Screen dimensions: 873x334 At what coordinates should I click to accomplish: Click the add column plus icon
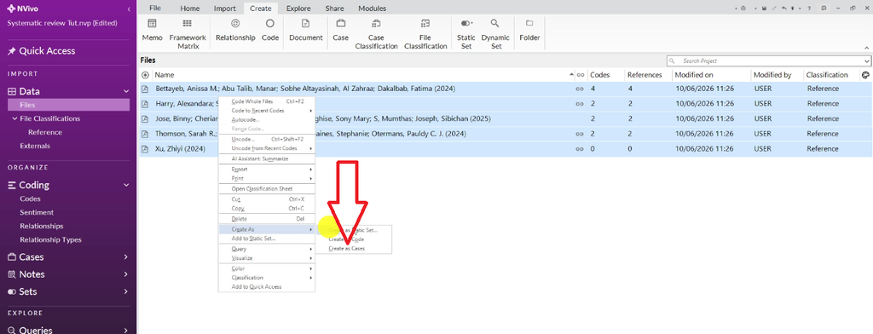point(145,75)
